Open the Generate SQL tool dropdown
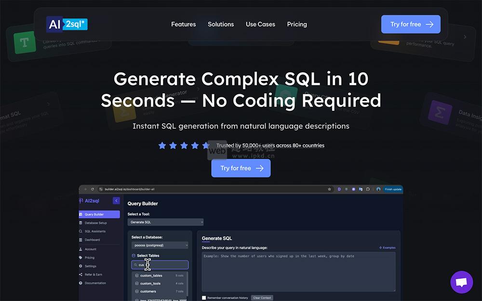This screenshot has height=301, width=482. click(165, 222)
